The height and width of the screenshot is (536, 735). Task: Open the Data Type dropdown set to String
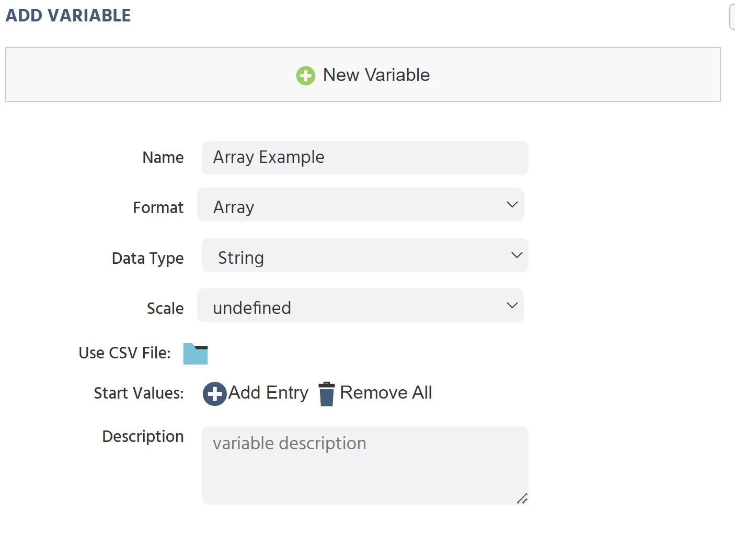365,255
